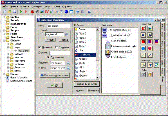Open global game settings toolbar icon
This screenshot has width=168, height=116.
pyautogui.click(x=83, y=12)
